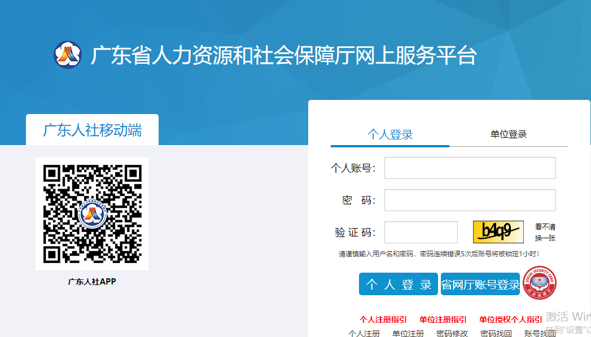This screenshot has height=337, width=591.
Task: Click the 密码修改 link
Action: pyautogui.click(x=452, y=333)
